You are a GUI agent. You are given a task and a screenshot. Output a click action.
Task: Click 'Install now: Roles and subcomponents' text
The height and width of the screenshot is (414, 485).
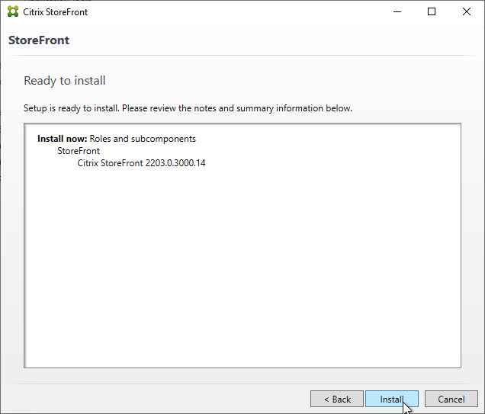coord(117,139)
